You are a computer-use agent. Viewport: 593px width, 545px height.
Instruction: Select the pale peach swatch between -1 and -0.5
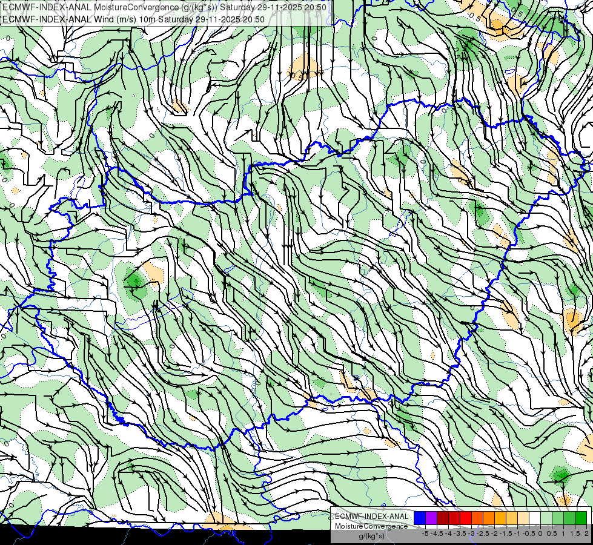(523, 518)
